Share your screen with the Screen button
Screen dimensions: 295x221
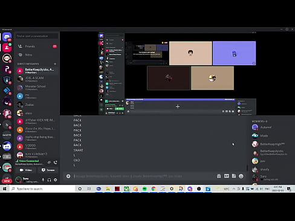[48, 170]
